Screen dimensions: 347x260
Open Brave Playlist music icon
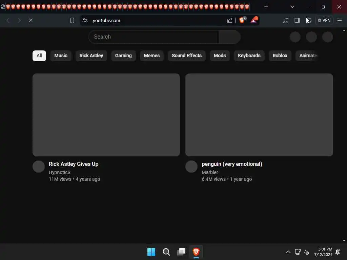pyautogui.click(x=286, y=20)
